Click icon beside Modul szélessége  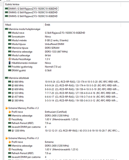10,55
